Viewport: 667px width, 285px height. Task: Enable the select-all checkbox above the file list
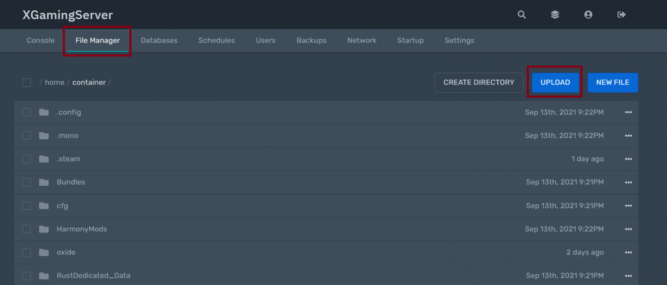(x=26, y=82)
